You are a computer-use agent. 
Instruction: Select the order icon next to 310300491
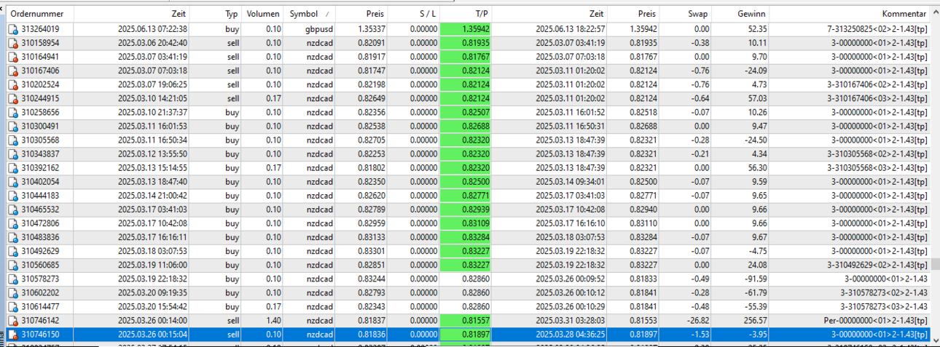[x=13, y=127]
